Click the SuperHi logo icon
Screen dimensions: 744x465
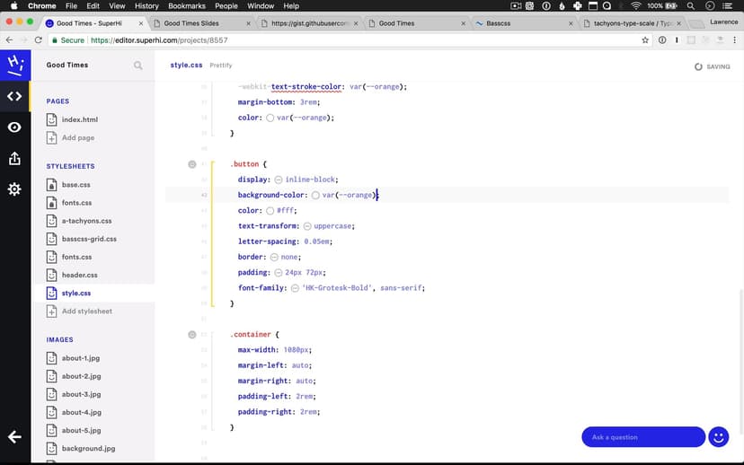point(14,65)
